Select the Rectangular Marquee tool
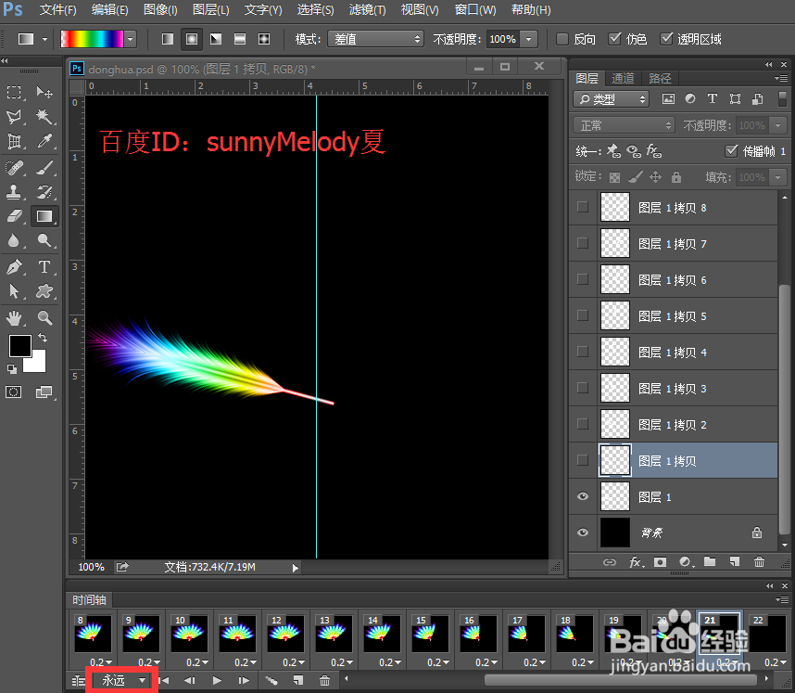 coord(14,93)
